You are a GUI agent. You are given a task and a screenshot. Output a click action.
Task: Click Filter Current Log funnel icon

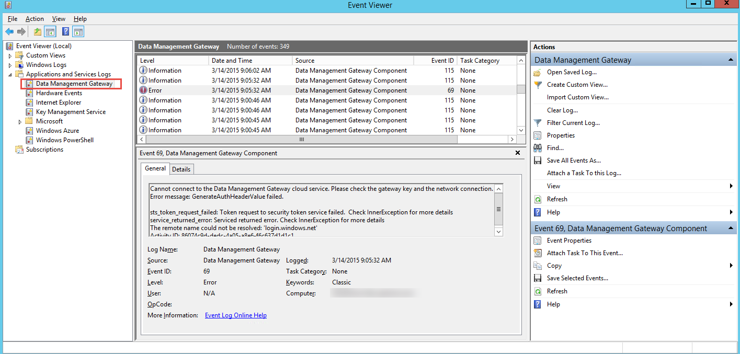click(x=537, y=123)
